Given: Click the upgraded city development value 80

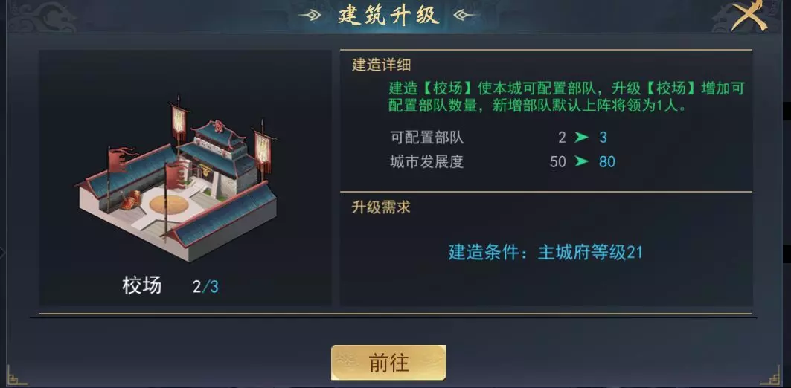Looking at the screenshot, I should coord(607,161).
